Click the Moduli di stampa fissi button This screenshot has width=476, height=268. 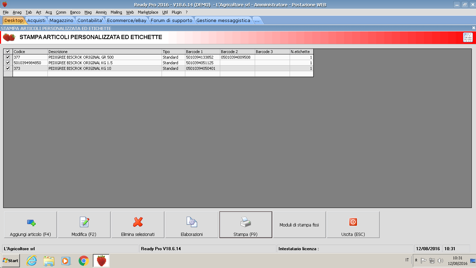click(x=299, y=225)
